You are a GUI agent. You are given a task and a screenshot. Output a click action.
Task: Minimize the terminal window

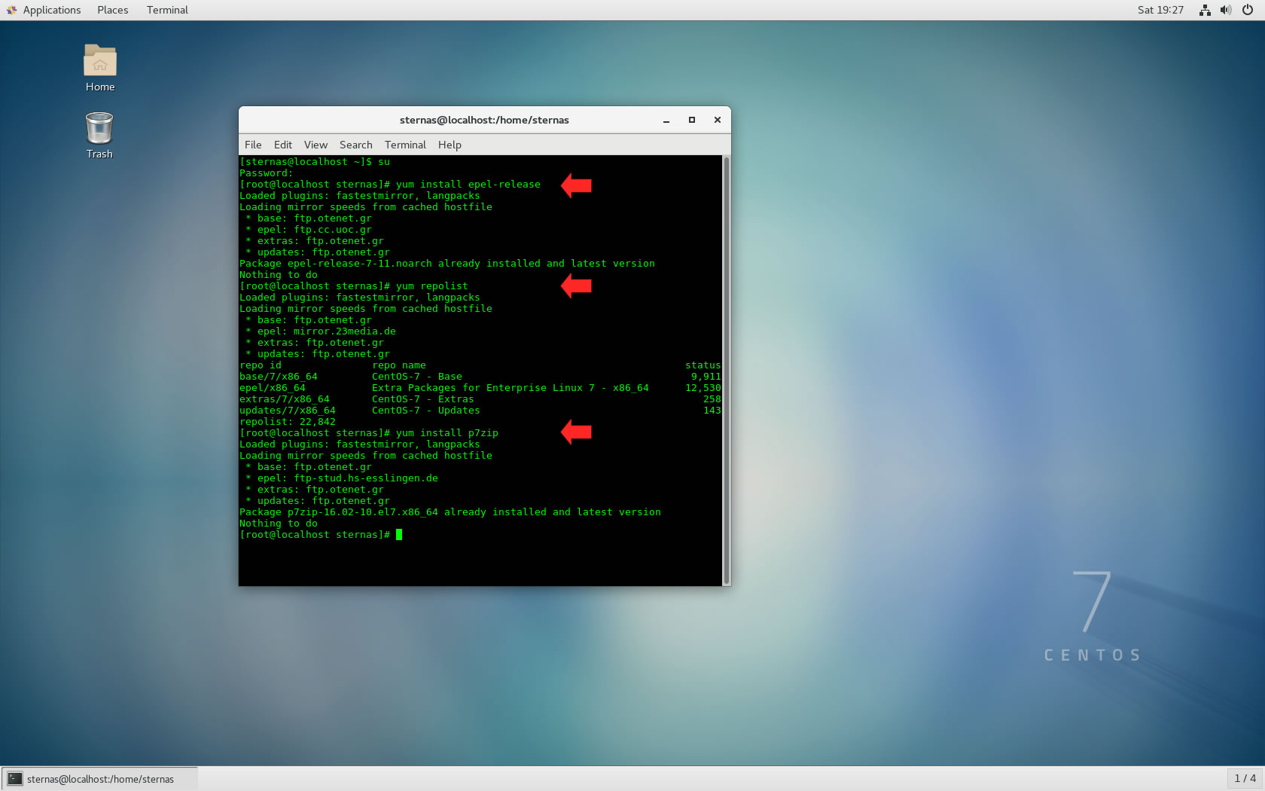click(x=666, y=121)
